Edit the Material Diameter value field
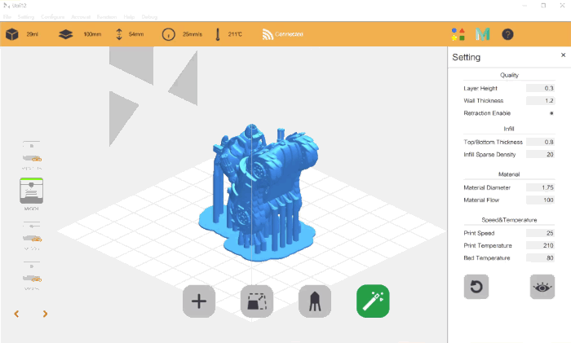571x343 pixels. [540, 187]
